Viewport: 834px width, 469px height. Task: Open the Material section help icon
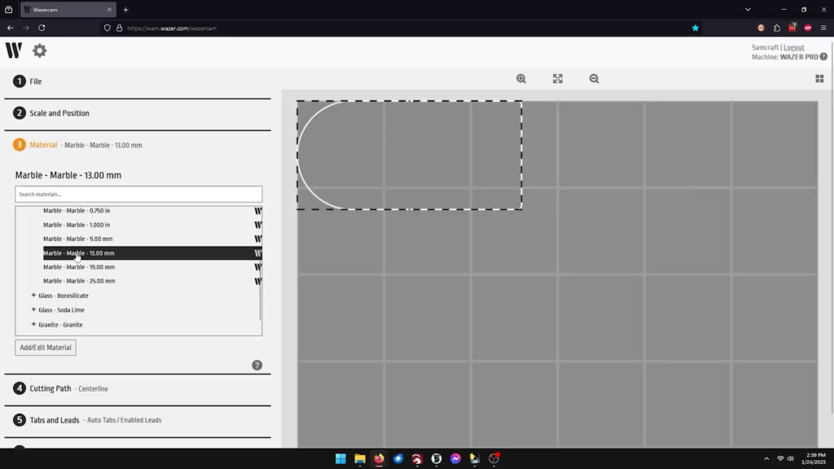257,366
